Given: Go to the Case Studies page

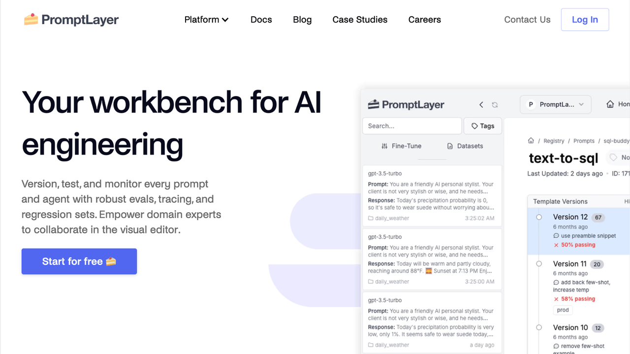Looking at the screenshot, I should tap(360, 20).
